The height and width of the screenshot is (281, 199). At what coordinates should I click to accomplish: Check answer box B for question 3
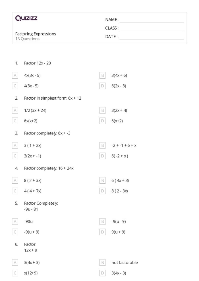tap(102, 145)
